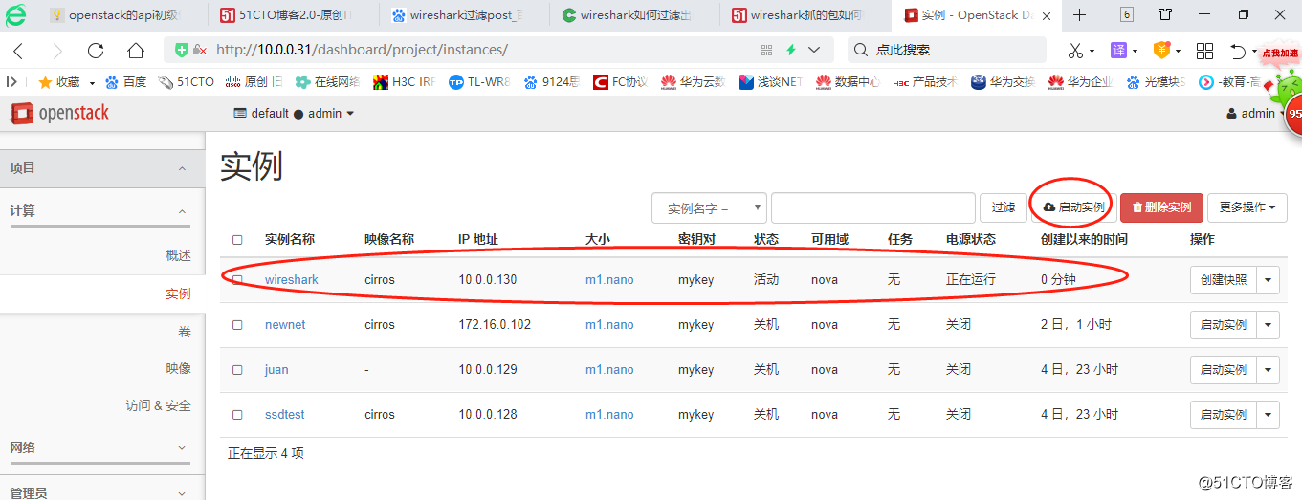Image resolution: width=1302 pixels, height=500 pixels.
Task: Open 概述 in the sidebar
Action: click(x=178, y=255)
